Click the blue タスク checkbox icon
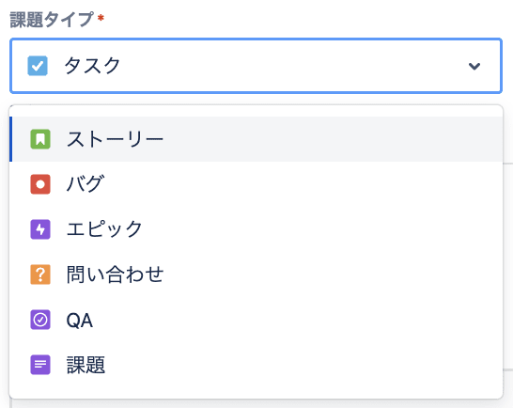Image resolution: width=513 pixels, height=408 pixels. click(38, 66)
